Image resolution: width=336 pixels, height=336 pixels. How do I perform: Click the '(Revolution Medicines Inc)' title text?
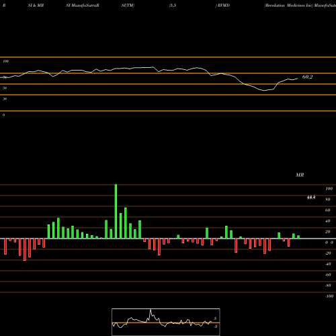coord(289,5)
